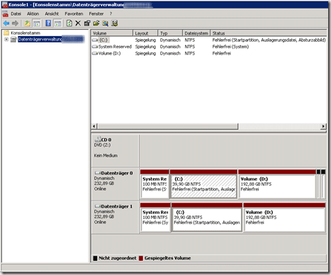Image resolution: width=331 pixels, height=275 pixels.
Task: Click the folder Up one level icon
Action: 28,23
